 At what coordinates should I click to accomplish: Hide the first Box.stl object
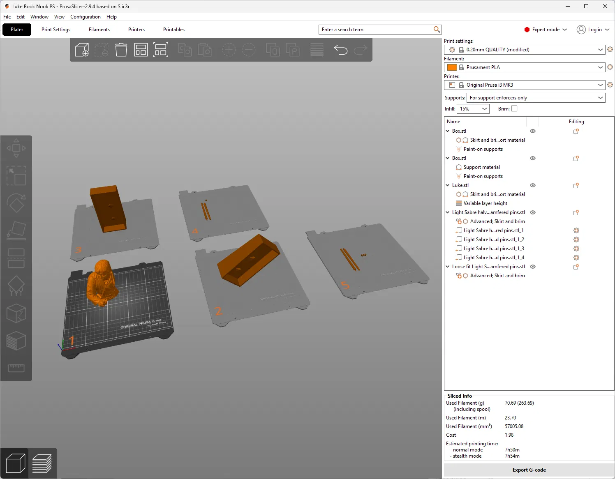point(533,131)
